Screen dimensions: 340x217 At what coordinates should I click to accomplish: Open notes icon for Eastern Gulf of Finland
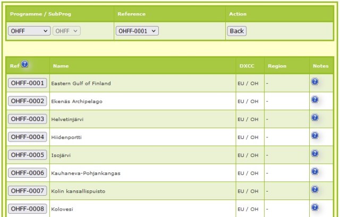click(x=314, y=82)
